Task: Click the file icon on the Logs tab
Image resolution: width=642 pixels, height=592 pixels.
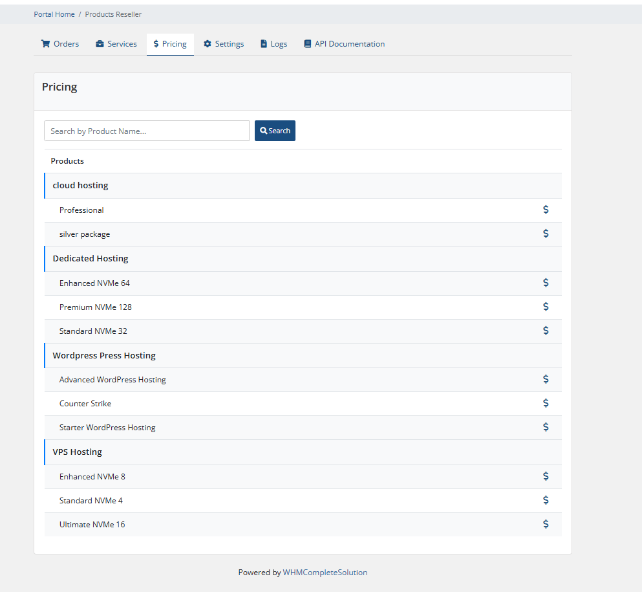Action: [262, 43]
